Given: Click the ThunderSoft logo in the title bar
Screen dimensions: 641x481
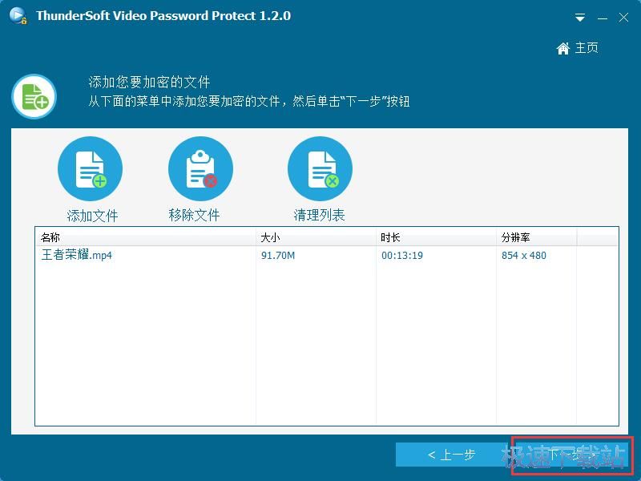Looking at the screenshot, I should coord(18,15).
